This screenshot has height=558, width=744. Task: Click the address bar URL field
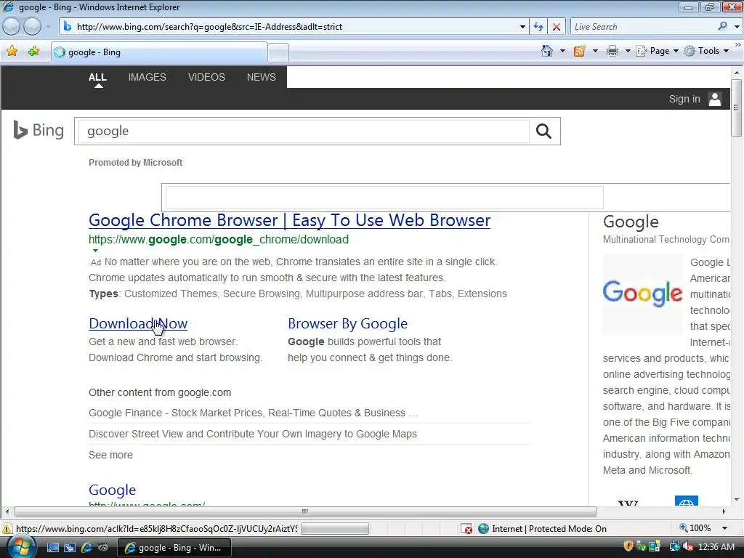[x=294, y=27]
